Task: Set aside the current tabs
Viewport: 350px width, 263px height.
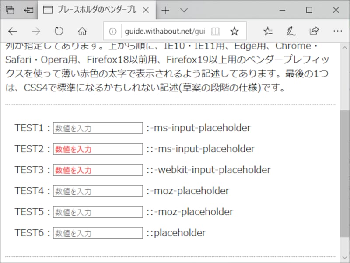Action: pyautogui.click(x=10, y=9)
